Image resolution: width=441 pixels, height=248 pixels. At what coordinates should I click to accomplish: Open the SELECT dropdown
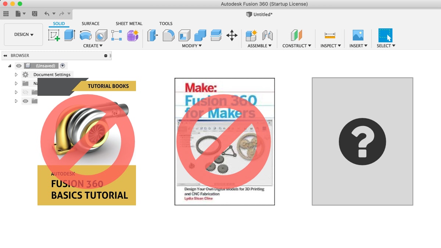click(x=386, y=46)
